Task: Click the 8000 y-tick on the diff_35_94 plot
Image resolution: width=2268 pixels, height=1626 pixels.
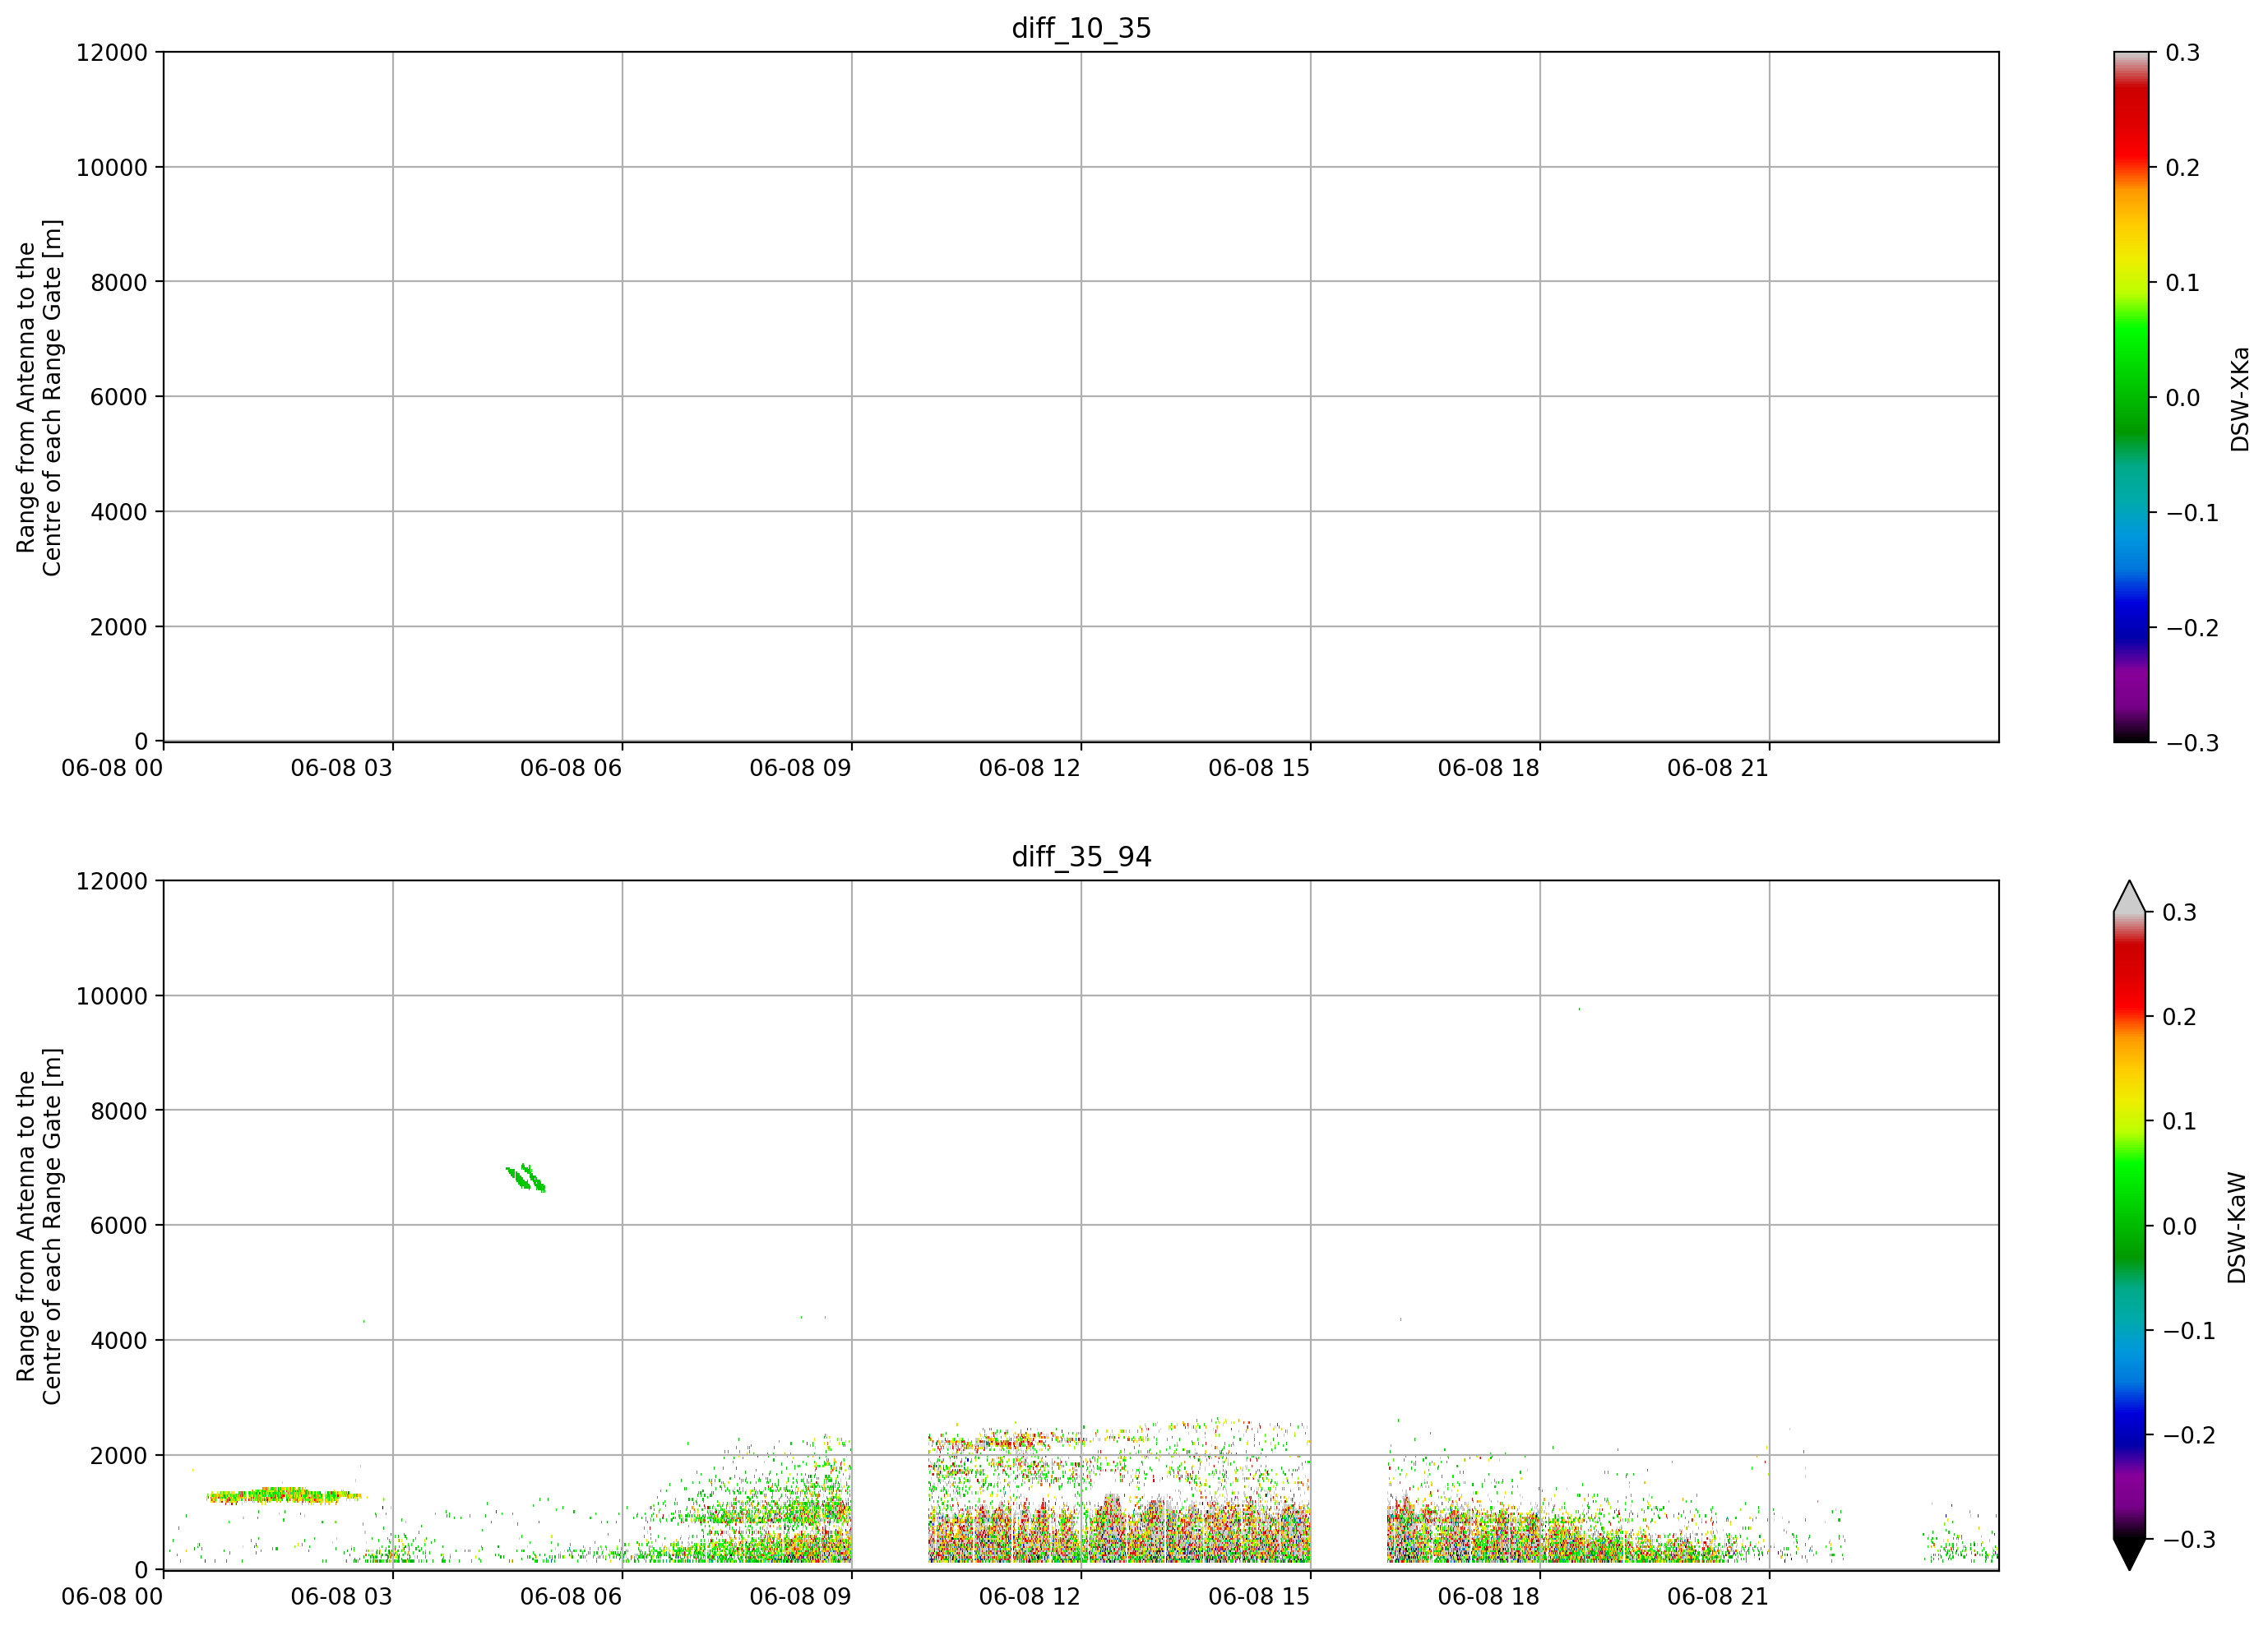Action: coord(119,1111)
